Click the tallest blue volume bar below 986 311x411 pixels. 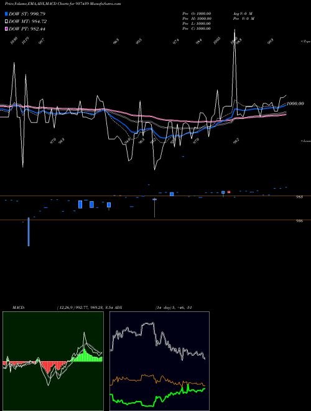click(29, 232)
